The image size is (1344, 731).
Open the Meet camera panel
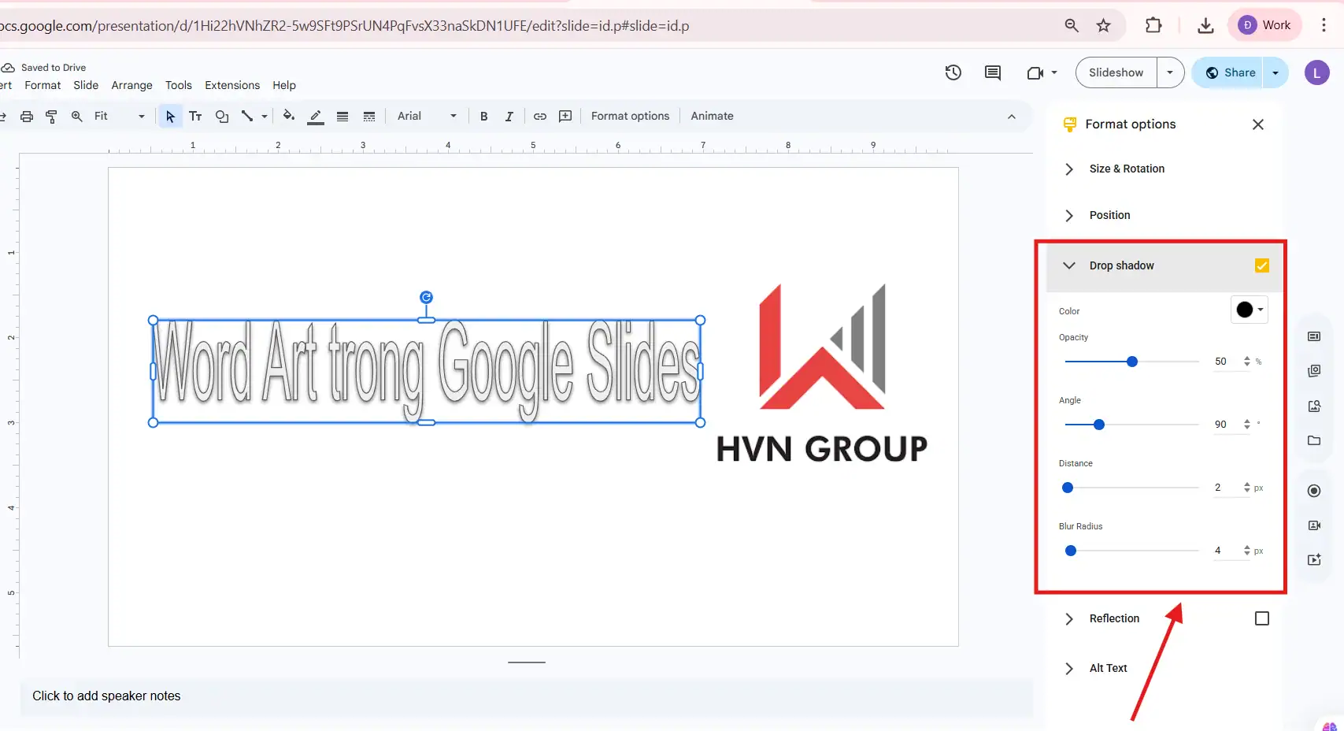click(1035, 72)
